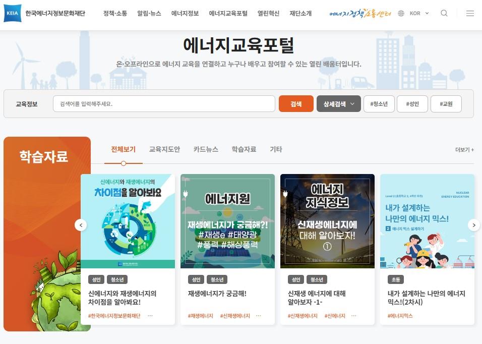This screenshot has width=482, height=344.
Task: Open the 재생에너지가 궁금해 card thumbnail
Action: (x=227, y=221)
